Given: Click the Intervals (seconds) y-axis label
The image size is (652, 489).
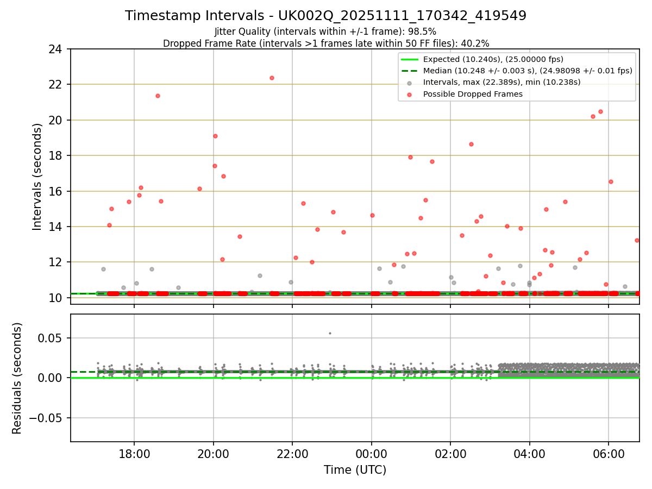Looking at the screenshot, I should [37, 177].
